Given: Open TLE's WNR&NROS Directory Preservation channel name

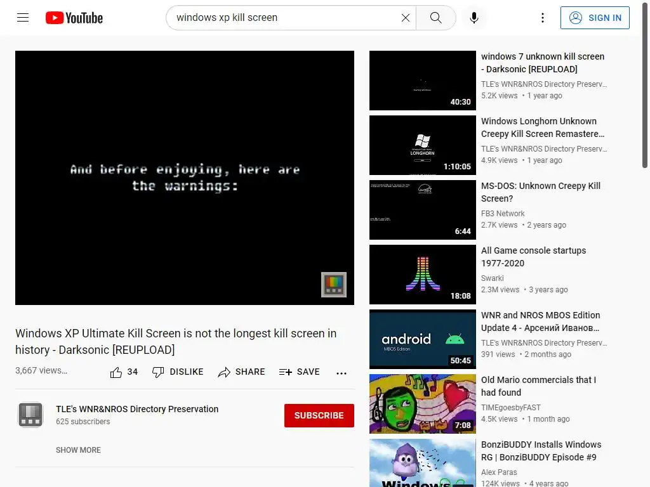Looking at the screenshot, I should click(x=137, y=409).
